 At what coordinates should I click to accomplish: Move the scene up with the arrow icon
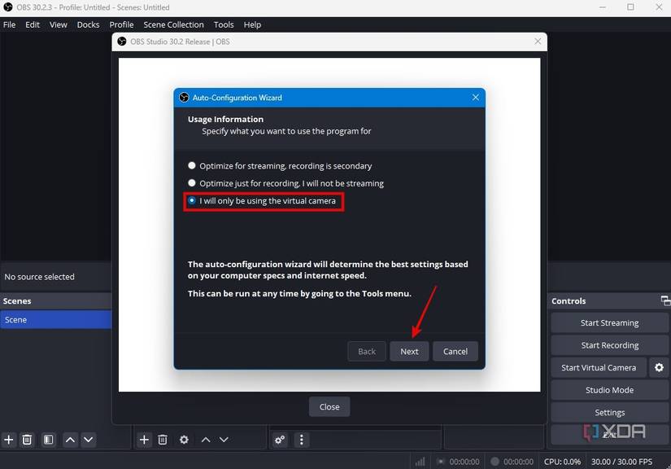point(69,440)
